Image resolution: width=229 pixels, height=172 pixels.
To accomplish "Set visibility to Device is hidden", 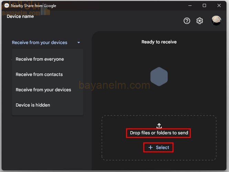I will point(33,105).
